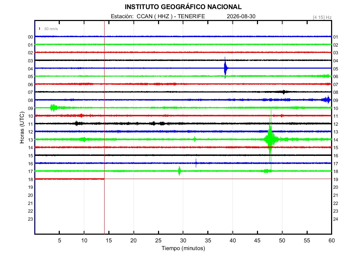The width and height of the screenshot is (358, 269).
Task: Click the green burst near minute 10 on hour 13
Action: coord(84,139)
